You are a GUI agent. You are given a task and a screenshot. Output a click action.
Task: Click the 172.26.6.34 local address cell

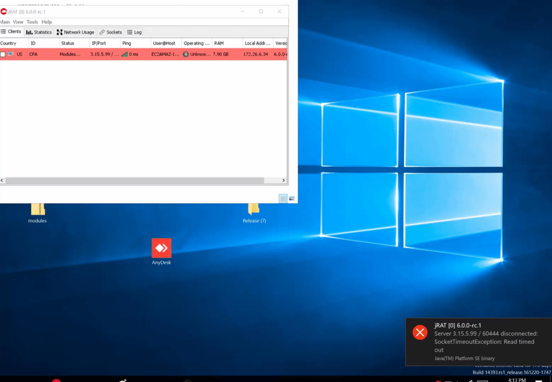point(256,54)
